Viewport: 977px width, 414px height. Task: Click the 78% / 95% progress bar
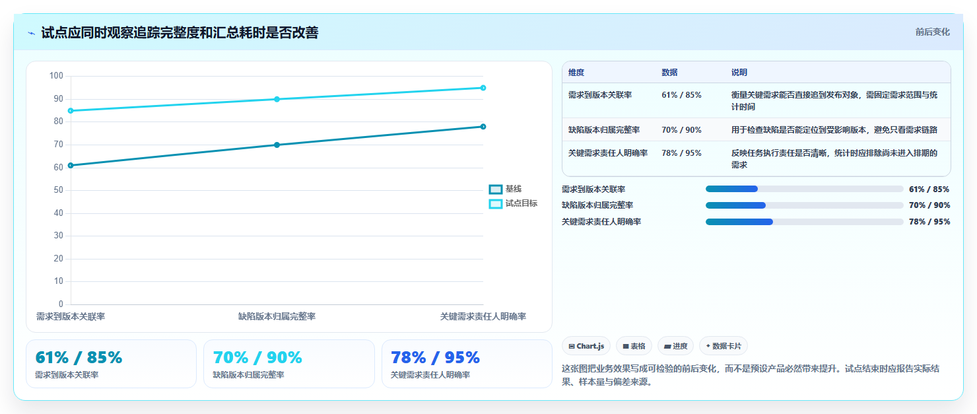pyautogui.click(x=804, y=222)
